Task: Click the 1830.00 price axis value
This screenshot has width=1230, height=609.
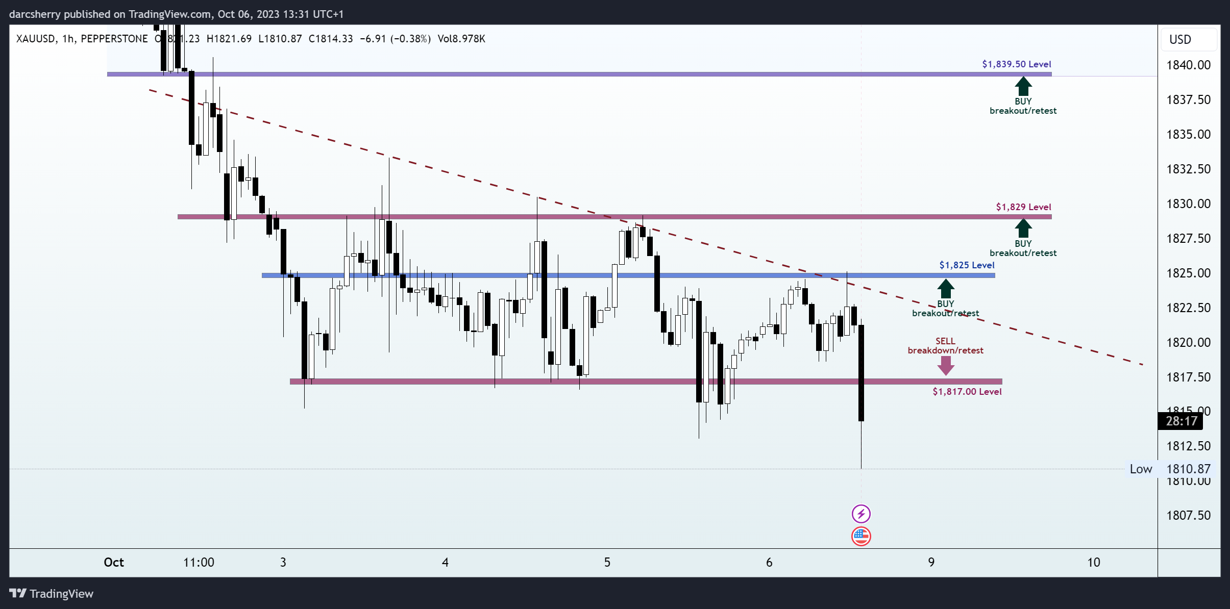Action: coord(1188,204)
